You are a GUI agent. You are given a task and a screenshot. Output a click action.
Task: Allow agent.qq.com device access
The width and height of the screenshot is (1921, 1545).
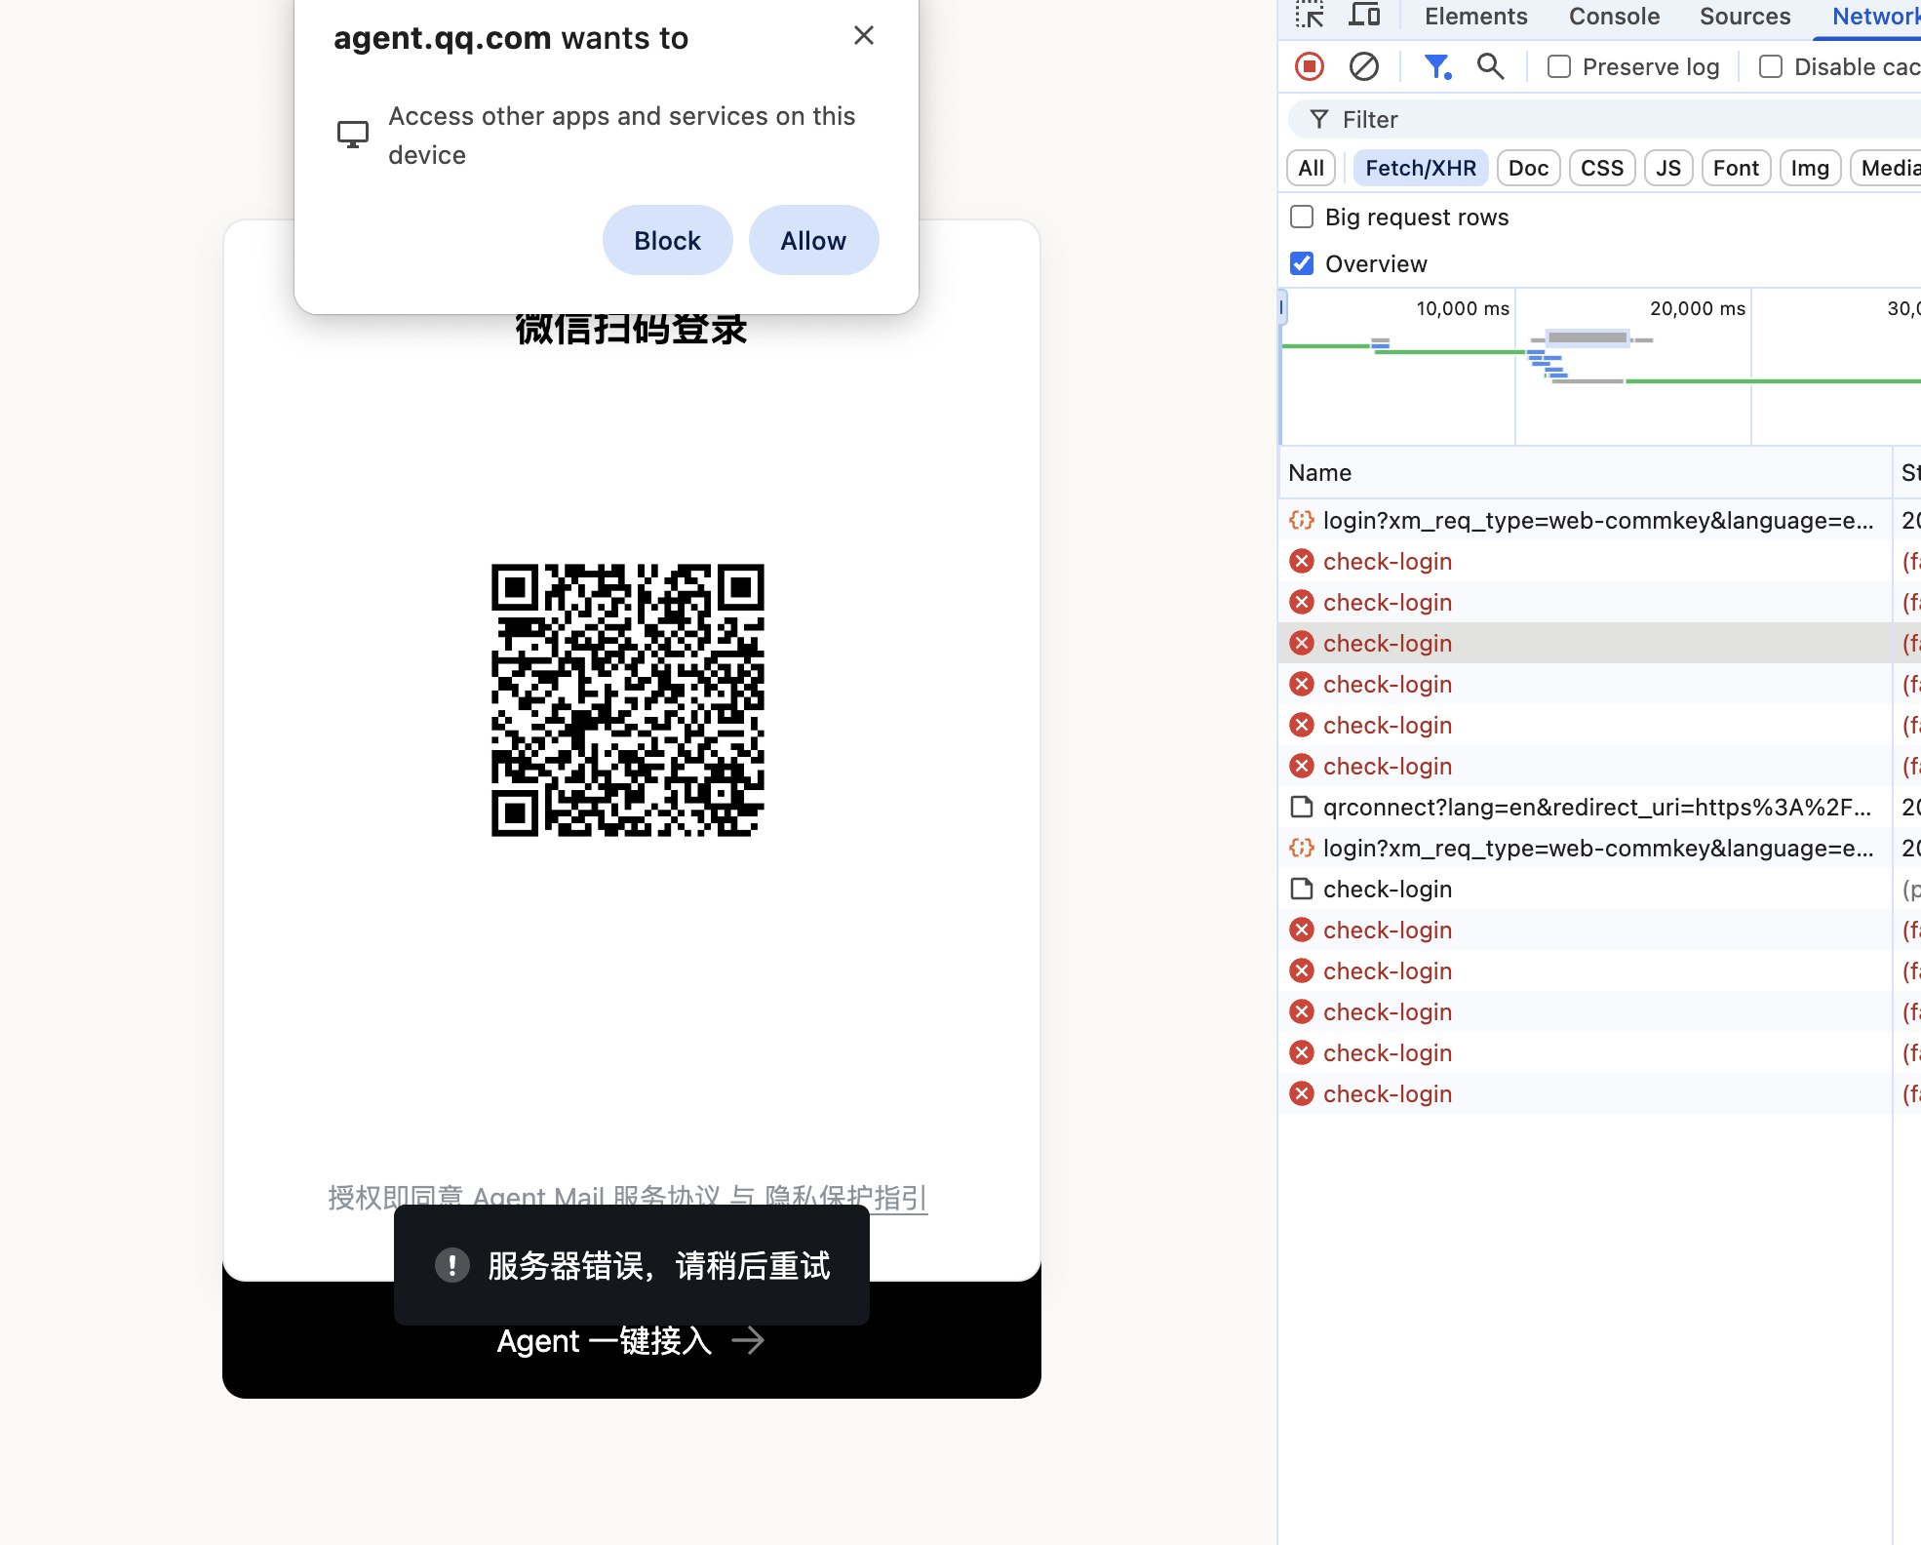[x=813, y=240]
